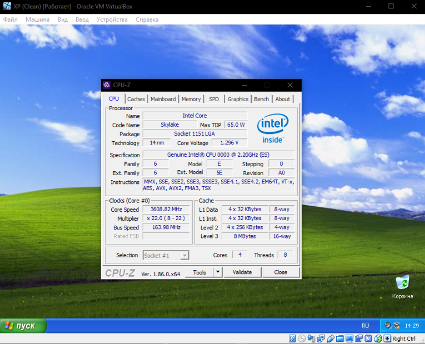Click the Ext. Model 5E value
Image resolution: width=425 pixels, height=344 pixels.
tap(219, 173)
